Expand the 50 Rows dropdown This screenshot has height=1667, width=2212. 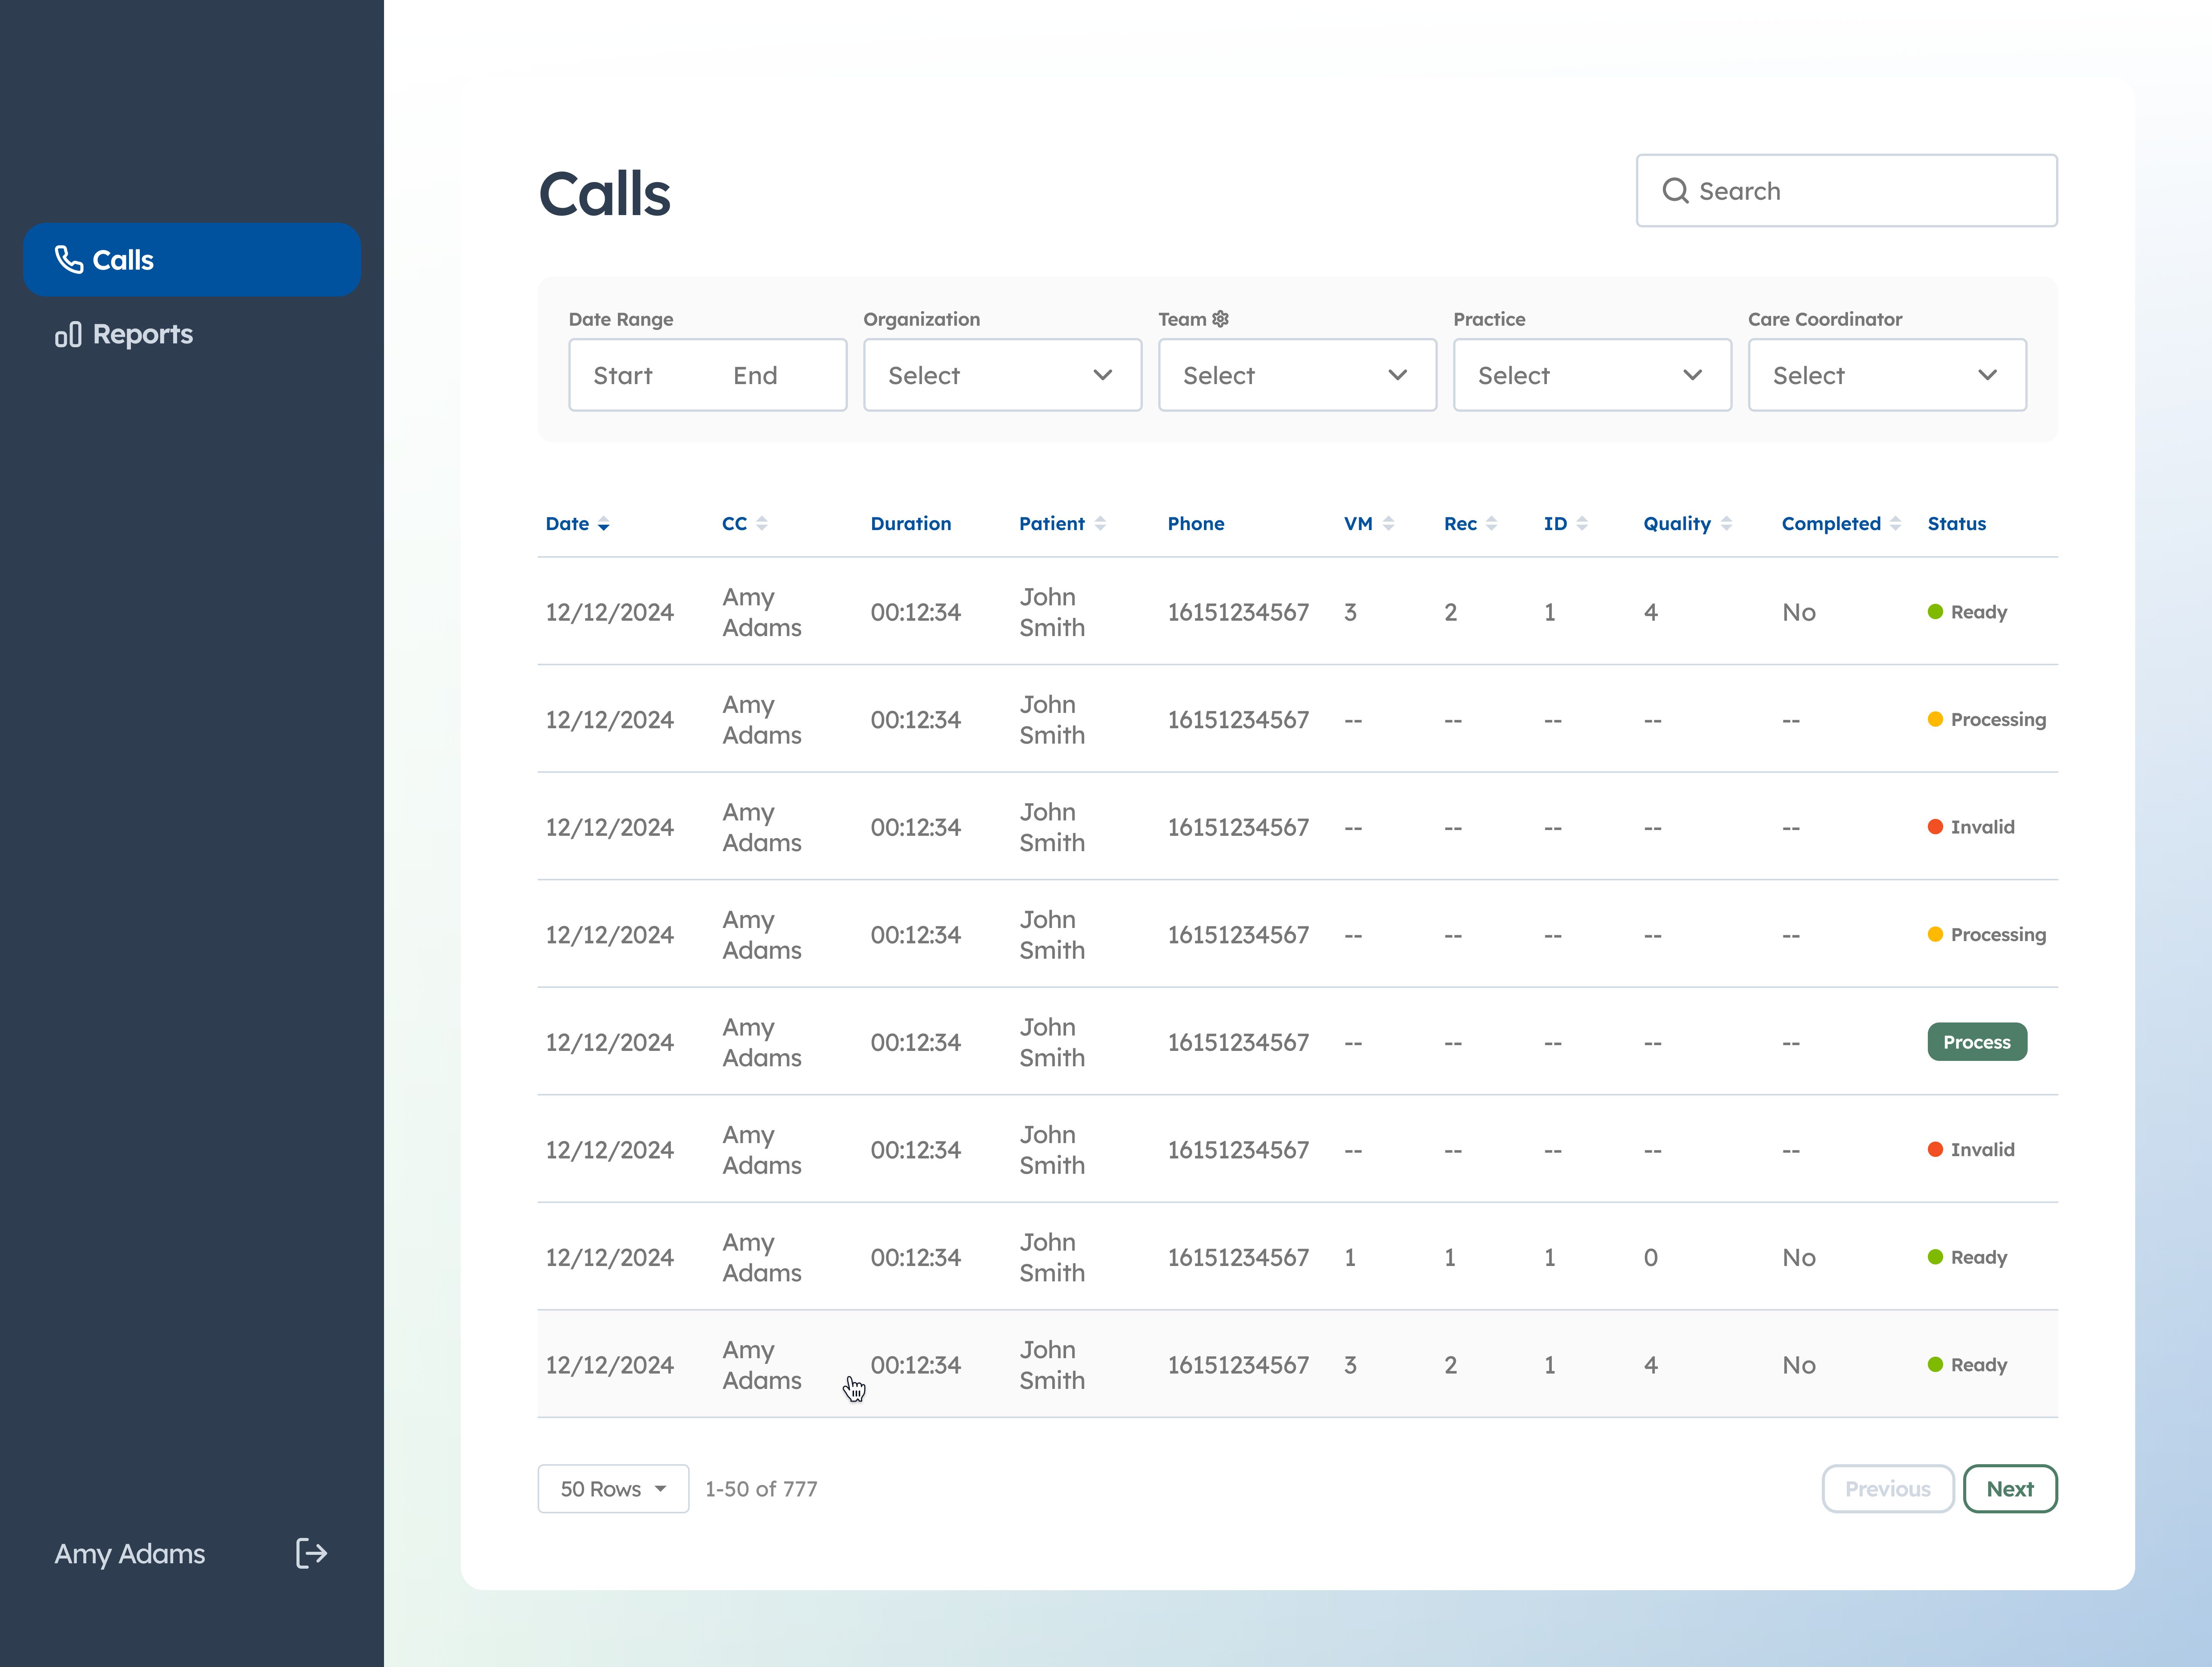pos(612,1488)
